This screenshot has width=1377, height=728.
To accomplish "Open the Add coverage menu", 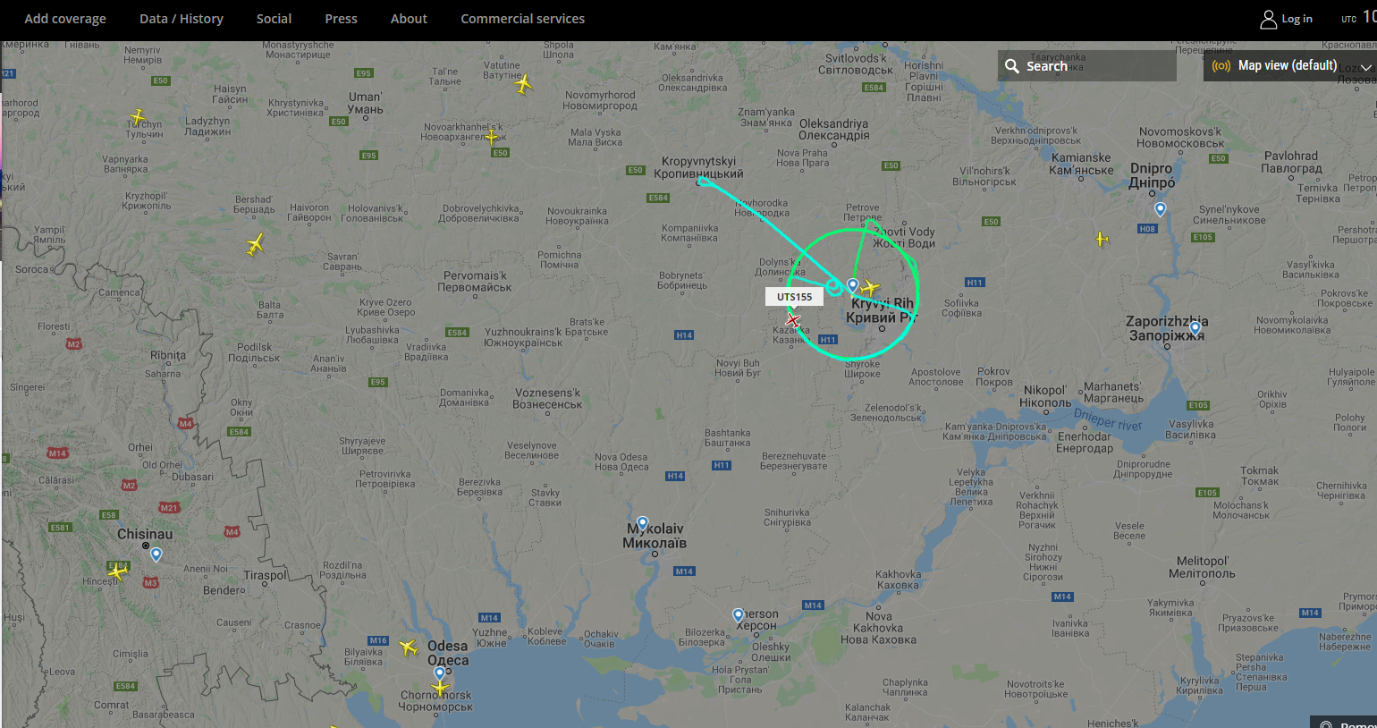I will (x=65, y=19).
